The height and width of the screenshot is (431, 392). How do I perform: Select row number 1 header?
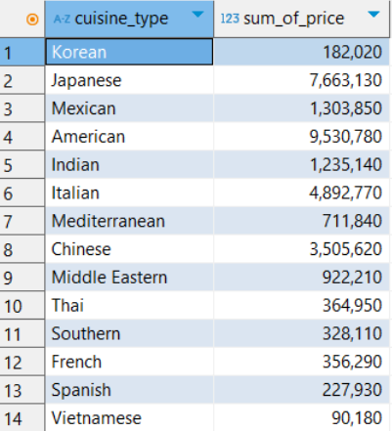pos(22,52)
